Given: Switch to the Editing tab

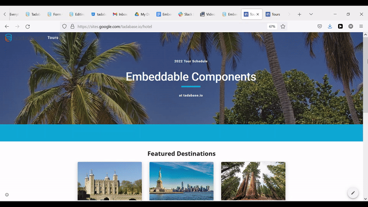Looking at the screenshot, I should (x=77, y=14).
